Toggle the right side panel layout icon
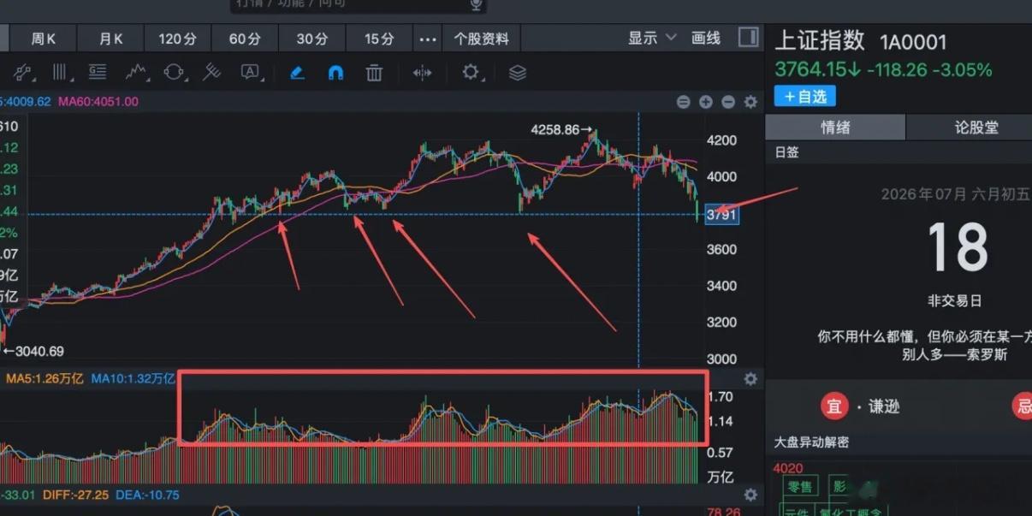Viewport: 1032px width, 516px height. click(748, 38)
